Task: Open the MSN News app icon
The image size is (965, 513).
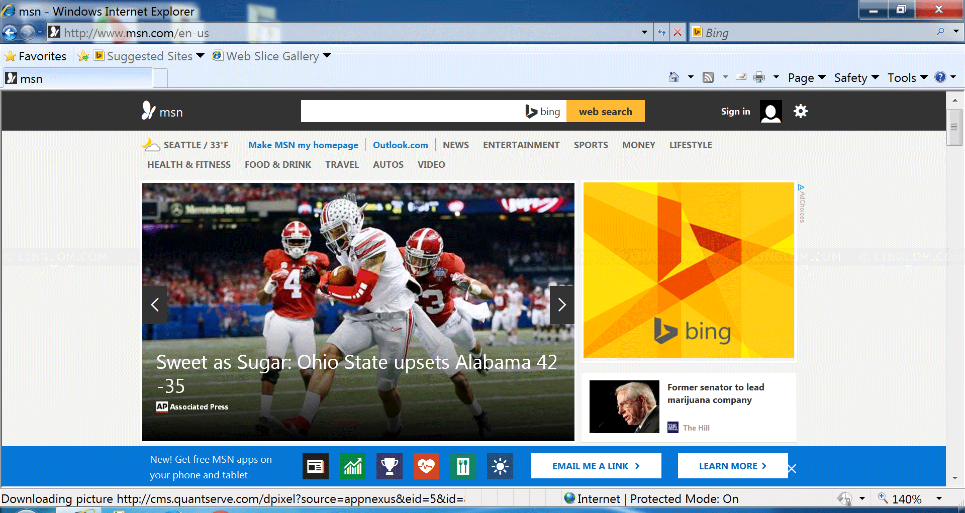Action: coord(316,466)
